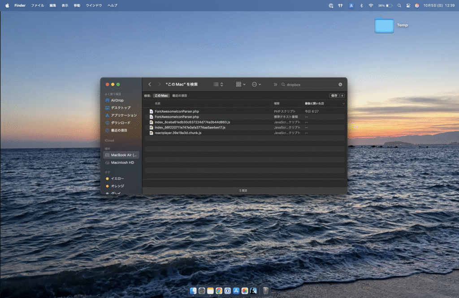The width and height of the screenshot is (459, 298).
Task: Open the ウインドウ menu
Action: coord(94,5)
